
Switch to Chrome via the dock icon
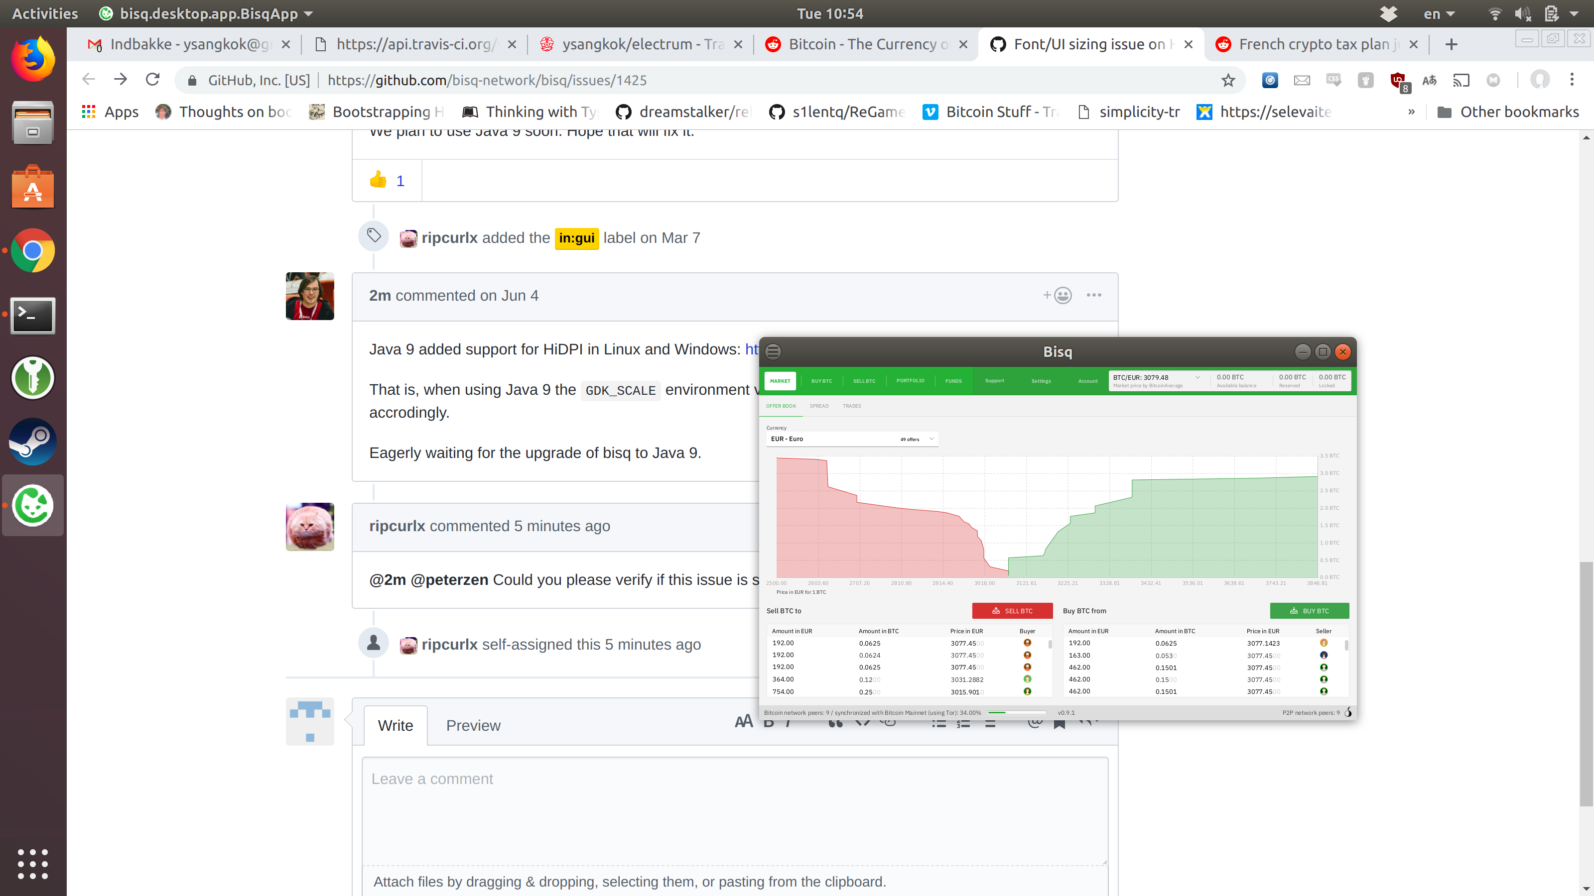coord(33,250)
